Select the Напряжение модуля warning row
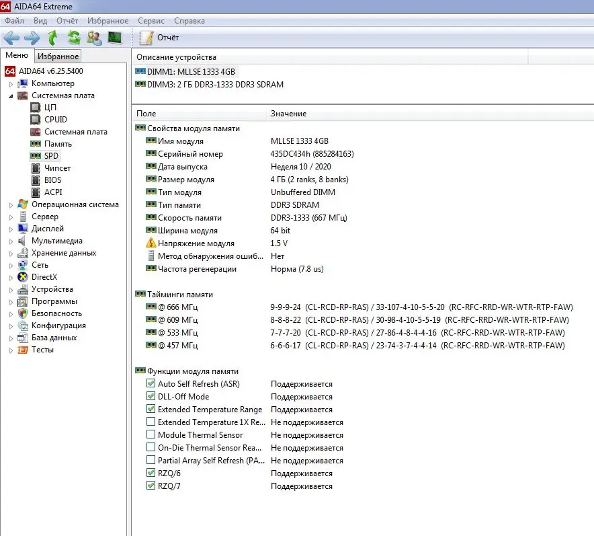Image resolution: width=594 pixels, height=536 pixels. point(216,243)
